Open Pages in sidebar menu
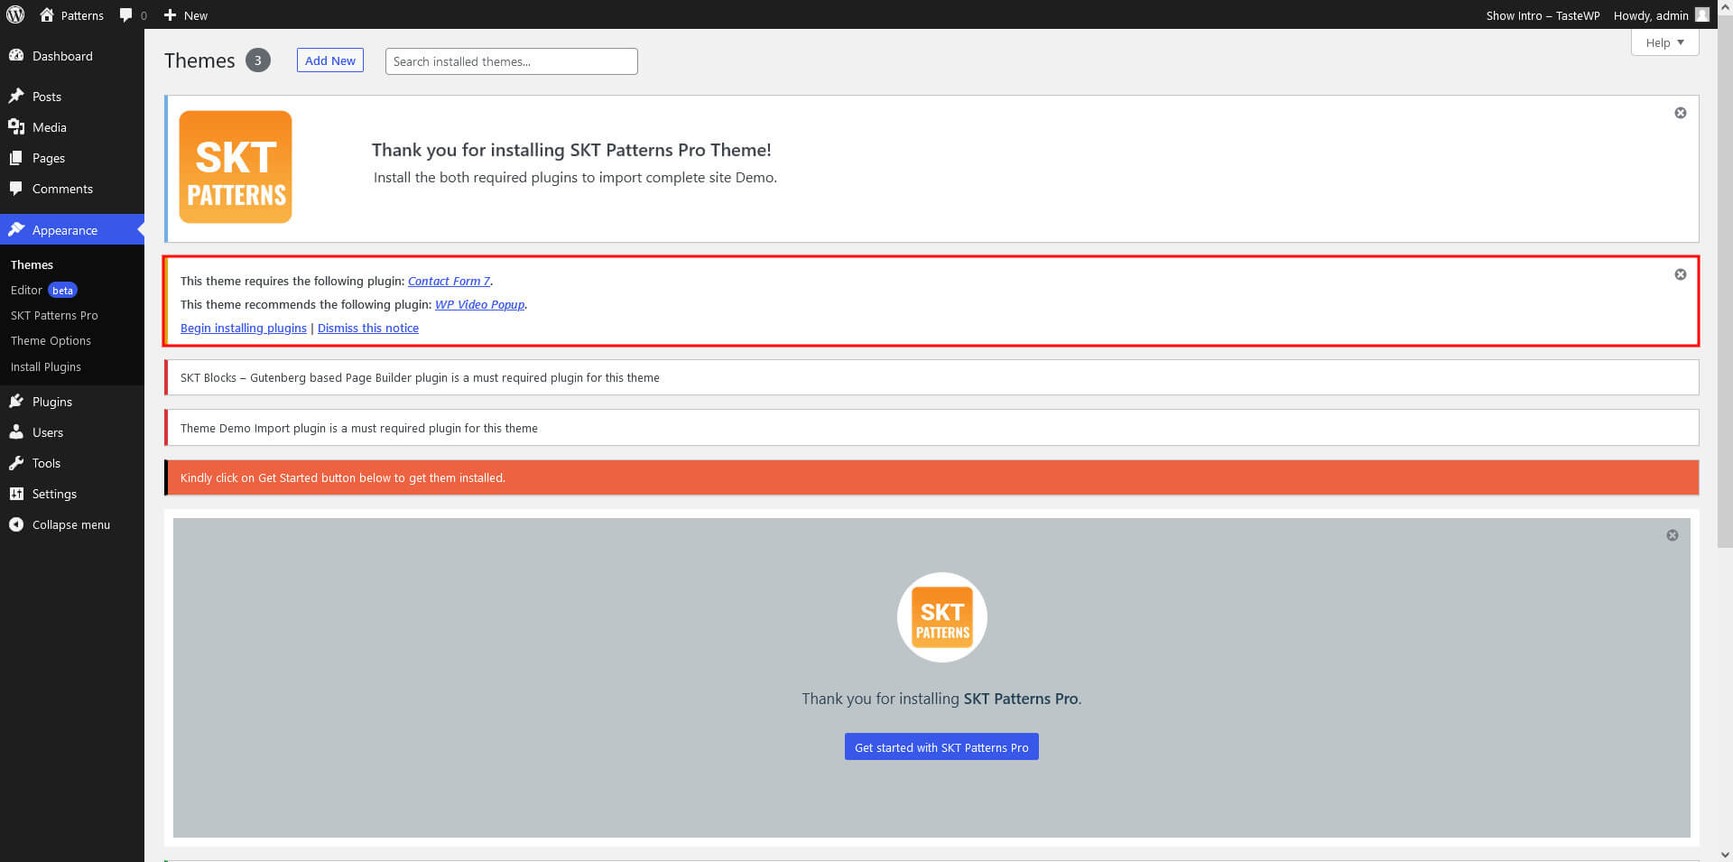The height and width of the screenshot is (862, 1733). (x=72, y=158)
